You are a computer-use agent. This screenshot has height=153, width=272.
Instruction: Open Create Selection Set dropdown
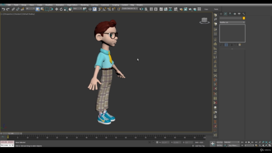130,8
